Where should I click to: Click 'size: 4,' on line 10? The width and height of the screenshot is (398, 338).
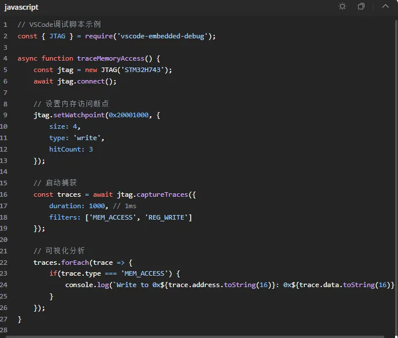[x=65, y=126]
